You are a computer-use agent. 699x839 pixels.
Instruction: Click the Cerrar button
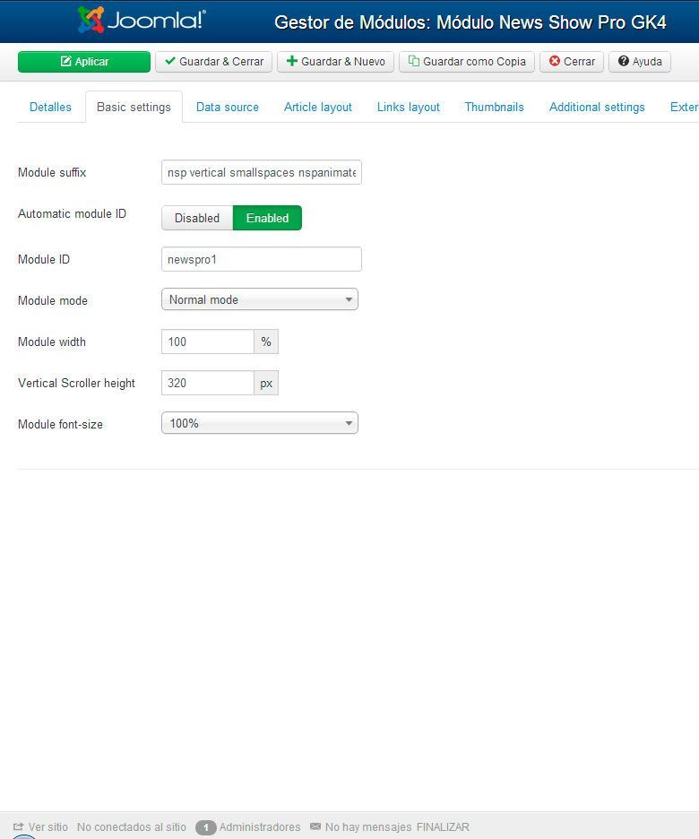tap(572, 62)
